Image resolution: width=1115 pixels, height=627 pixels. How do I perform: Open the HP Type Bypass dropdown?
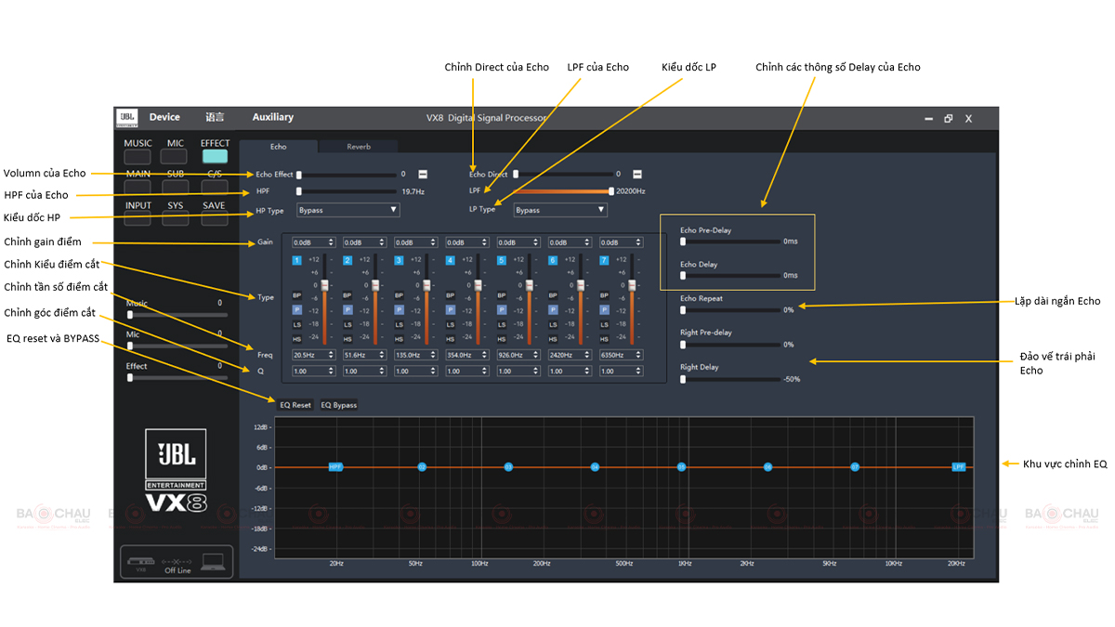(x=348, y=210)
